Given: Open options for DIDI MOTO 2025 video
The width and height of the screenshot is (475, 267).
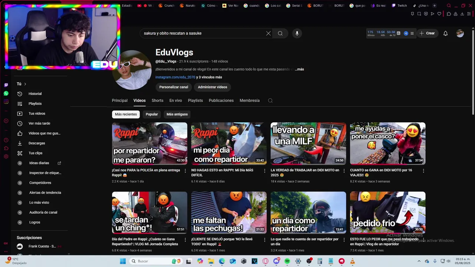Looking at the screenshot, I should 344,171.
